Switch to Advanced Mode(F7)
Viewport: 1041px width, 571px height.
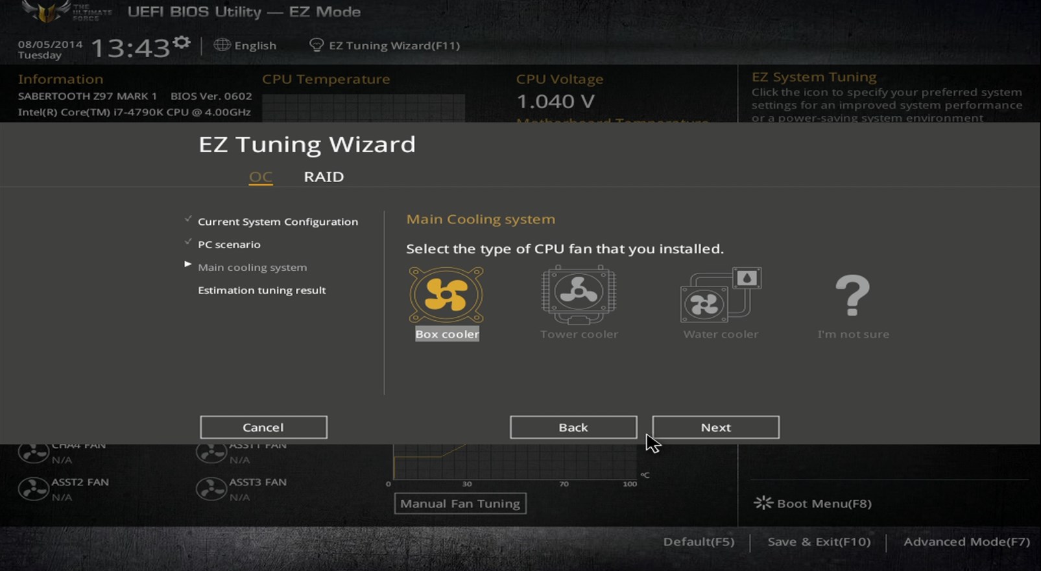coord(966,542)
